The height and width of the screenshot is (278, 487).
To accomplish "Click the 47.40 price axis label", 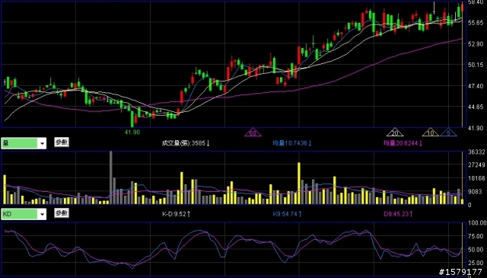I will 476,86.
